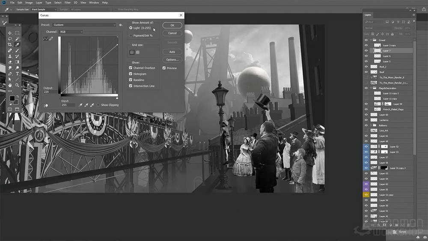Select the Gradient tool
The width and height of the screenshot is (428, 241).
coord(17,62)
